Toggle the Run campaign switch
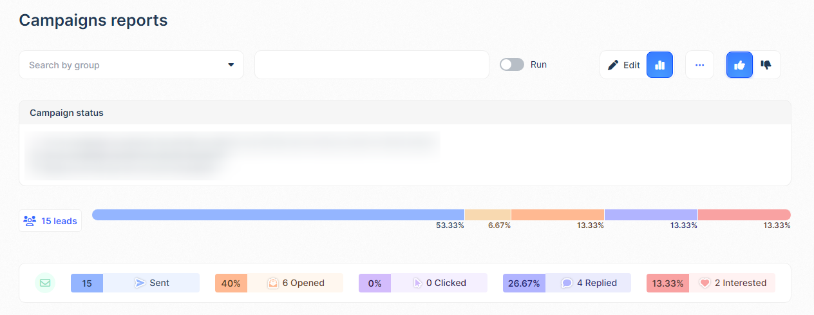The height and width of the screenshot is (315, 814). coord(512,65)
